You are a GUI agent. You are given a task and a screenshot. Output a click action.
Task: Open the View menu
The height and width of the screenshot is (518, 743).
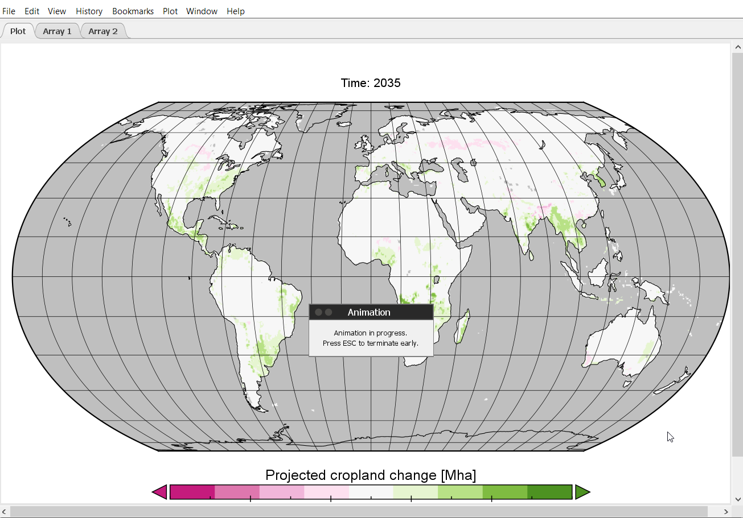tap(57, 11)
